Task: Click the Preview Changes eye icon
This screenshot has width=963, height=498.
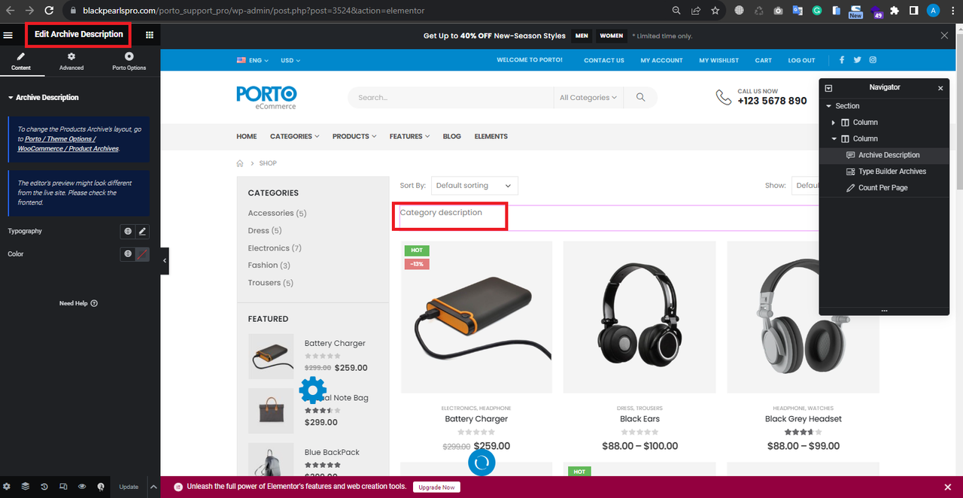Action: pos(82,487)
